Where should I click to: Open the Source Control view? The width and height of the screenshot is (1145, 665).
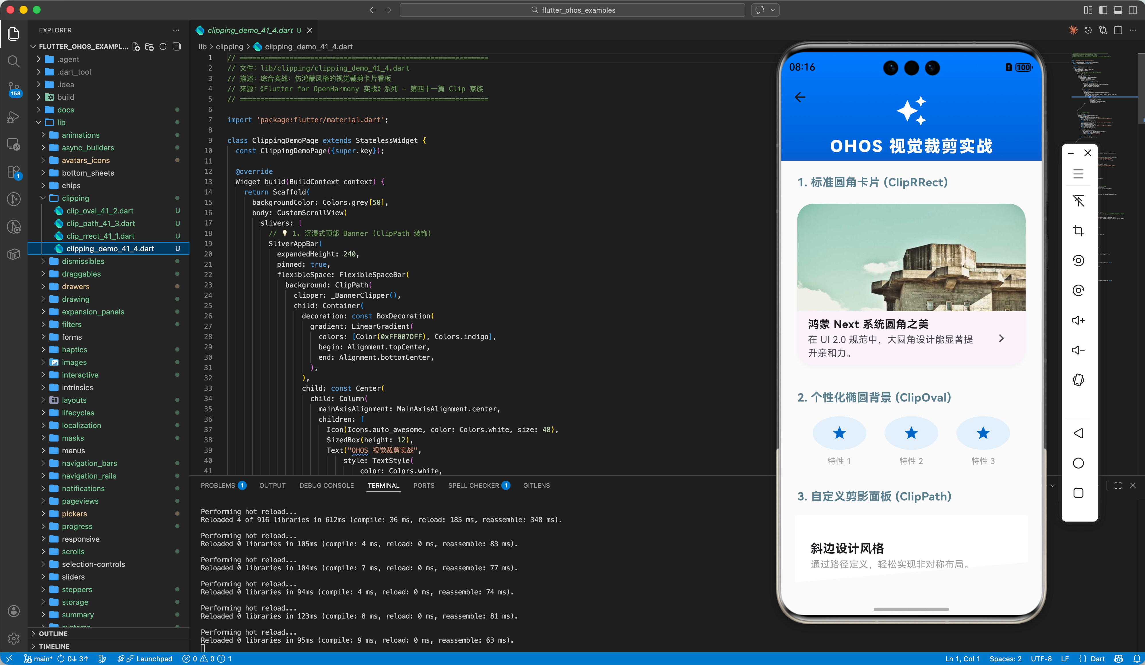click(14, 88)
